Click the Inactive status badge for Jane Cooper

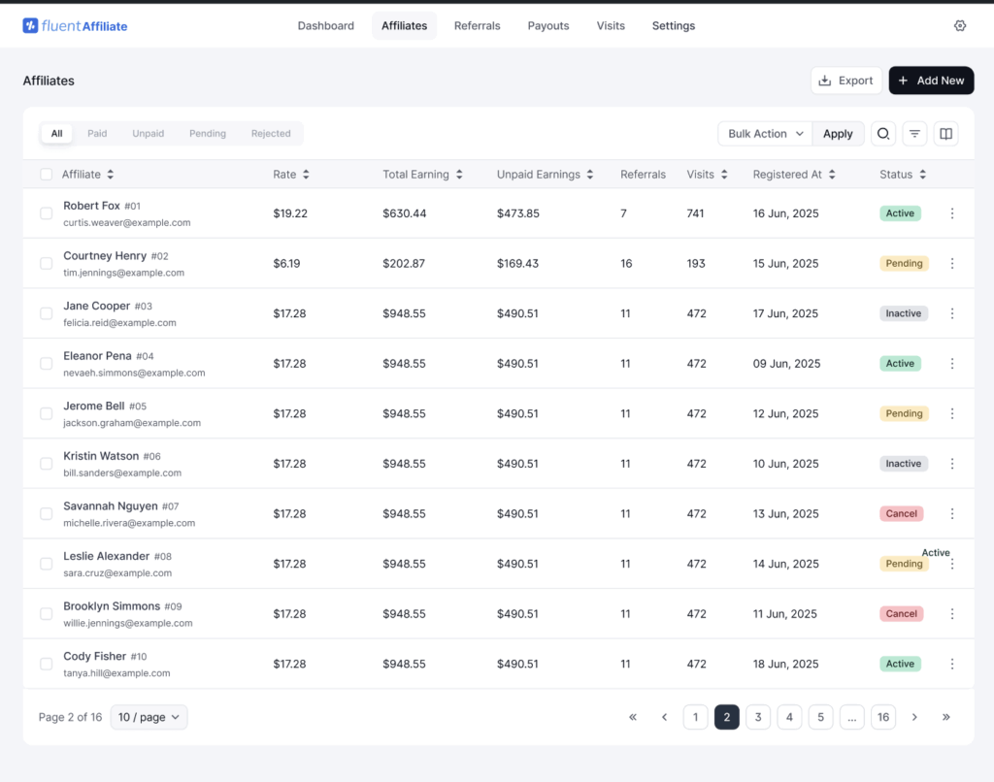[904, 313]
